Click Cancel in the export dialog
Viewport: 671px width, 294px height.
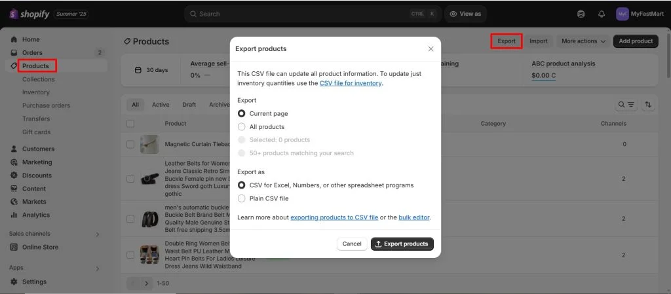click(352, 244)
